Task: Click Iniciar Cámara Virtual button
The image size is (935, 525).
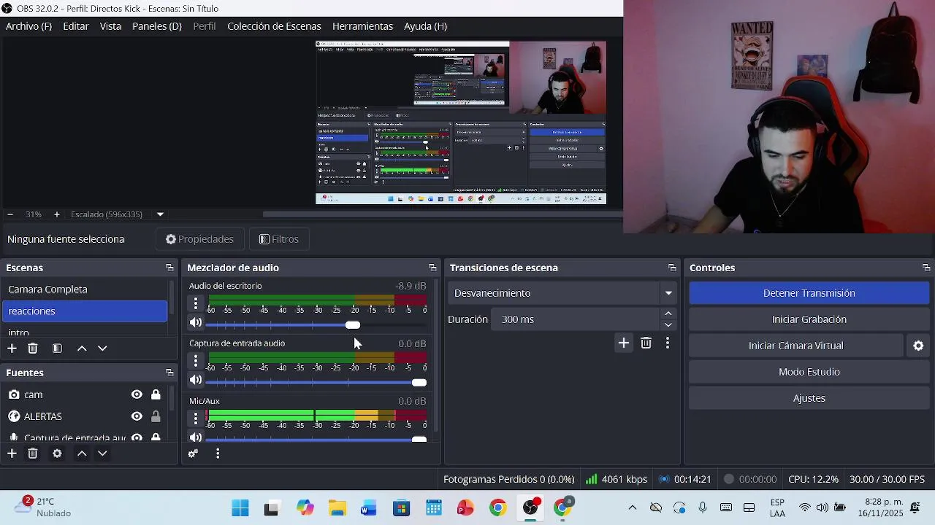Action: click(796, 346)
